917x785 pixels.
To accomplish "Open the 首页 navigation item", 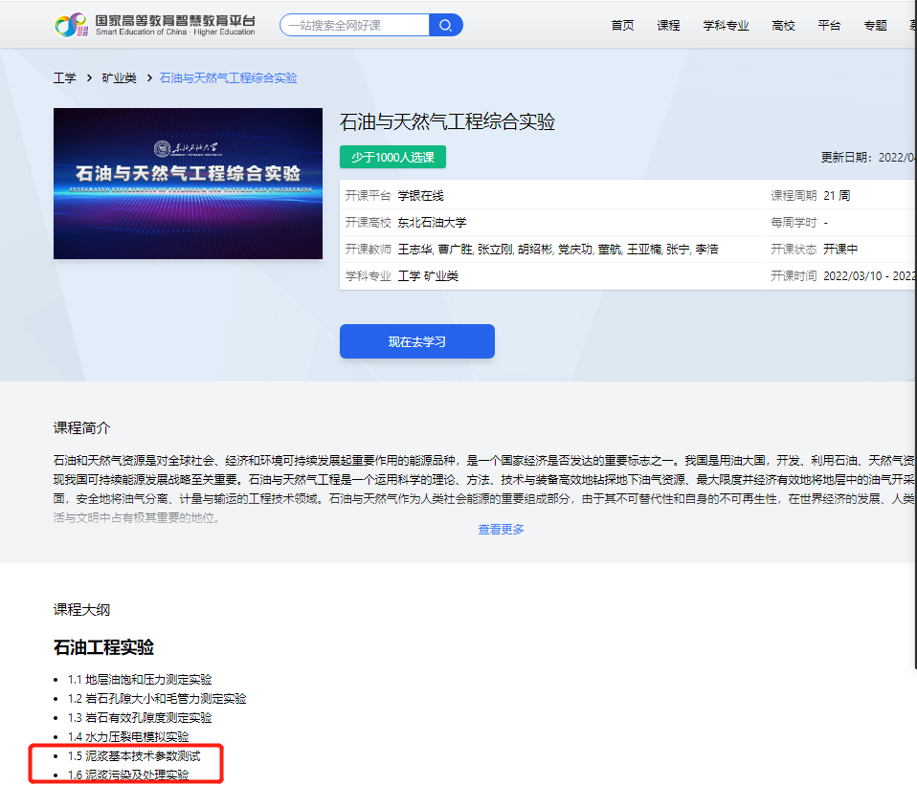I will coord(622,26).
